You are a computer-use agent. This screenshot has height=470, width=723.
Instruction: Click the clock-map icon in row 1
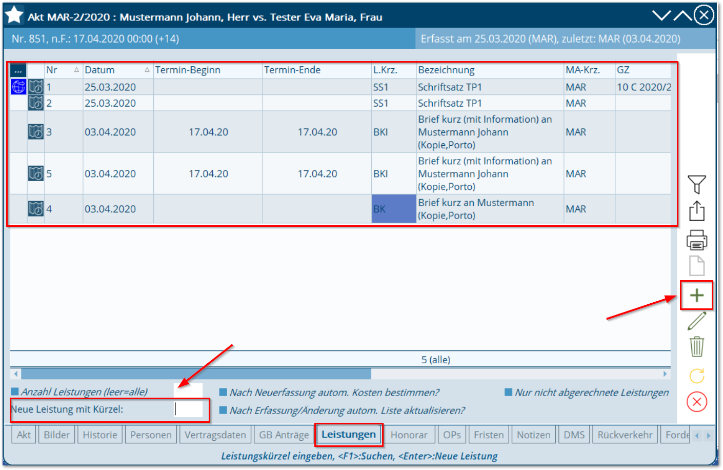pos(36,87)
